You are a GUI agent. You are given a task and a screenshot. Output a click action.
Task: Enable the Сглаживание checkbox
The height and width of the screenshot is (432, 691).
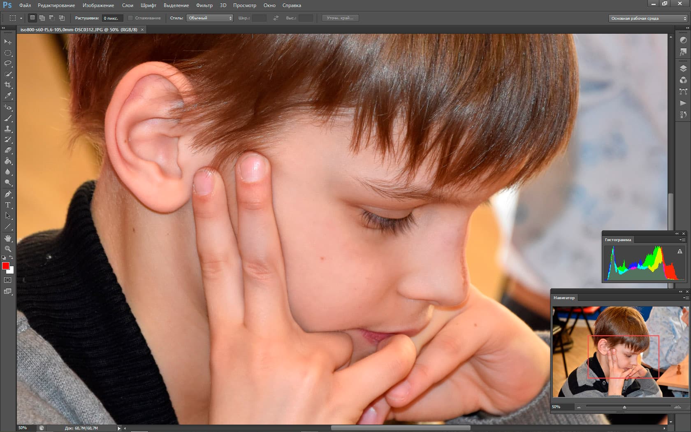coord(130,18)
